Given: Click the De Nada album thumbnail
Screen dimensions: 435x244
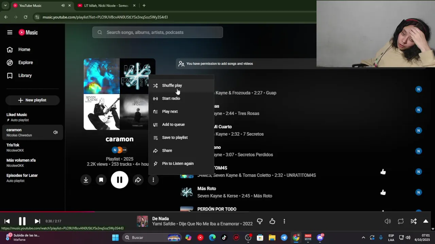Looking at the screenshot, I should coord(142,221).
